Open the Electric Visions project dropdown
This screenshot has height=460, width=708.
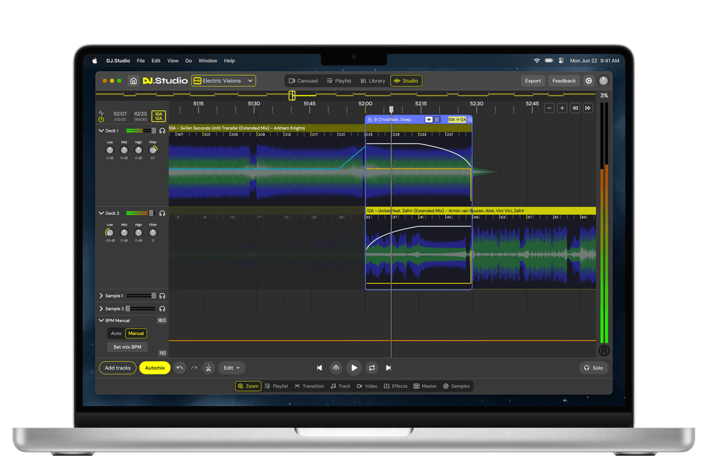(x=223, y=81)
